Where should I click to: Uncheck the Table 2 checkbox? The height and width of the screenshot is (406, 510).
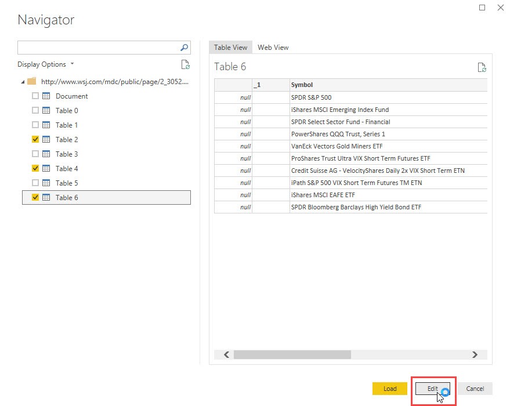click(x=35, y=139)
